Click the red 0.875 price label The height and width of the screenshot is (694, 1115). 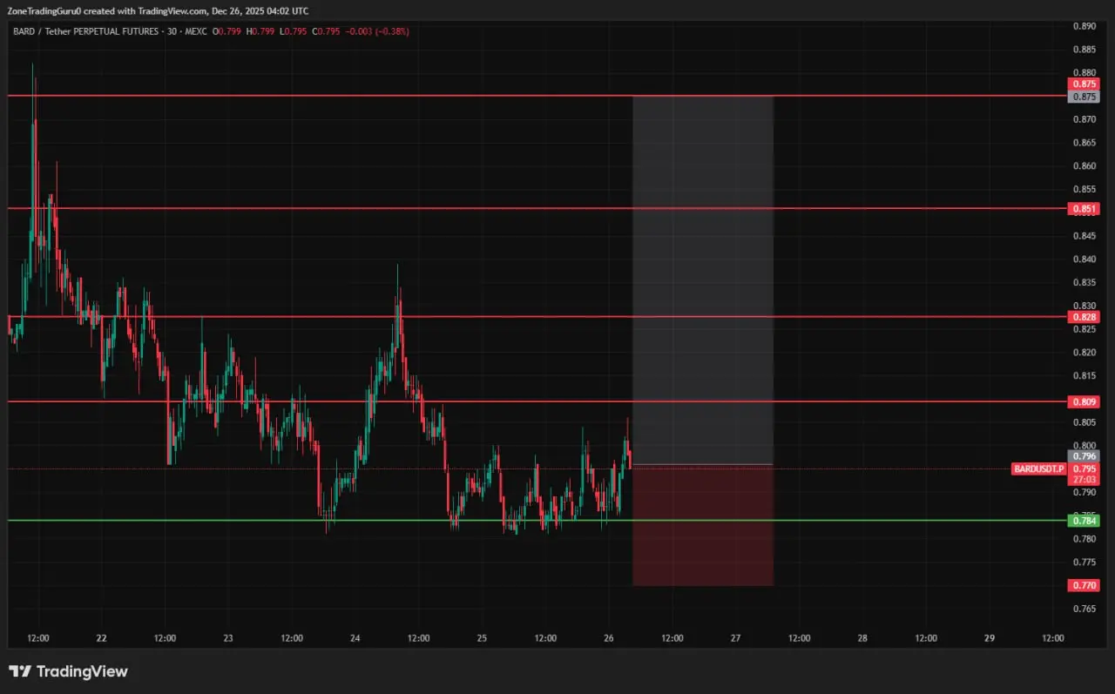tap(1085, 84)
